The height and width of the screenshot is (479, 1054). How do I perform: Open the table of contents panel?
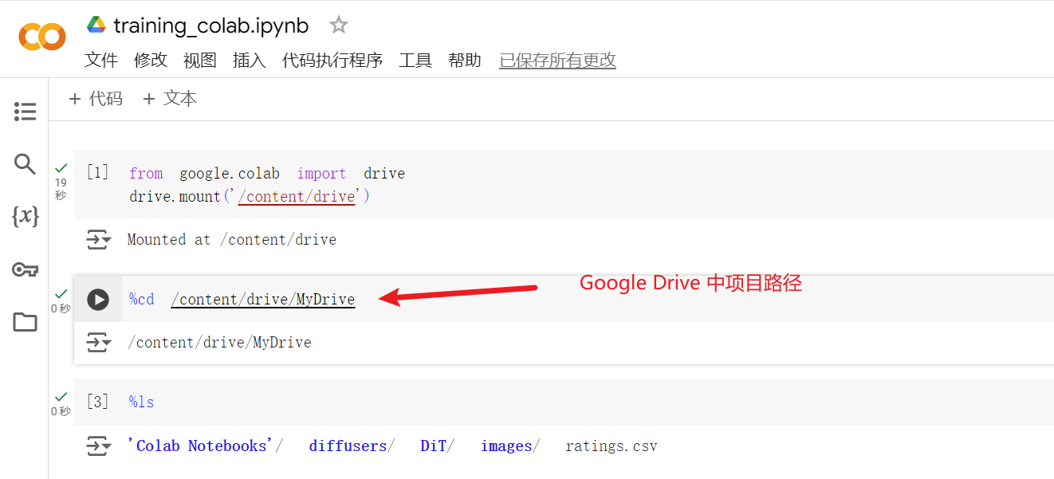tap(25, 111)
